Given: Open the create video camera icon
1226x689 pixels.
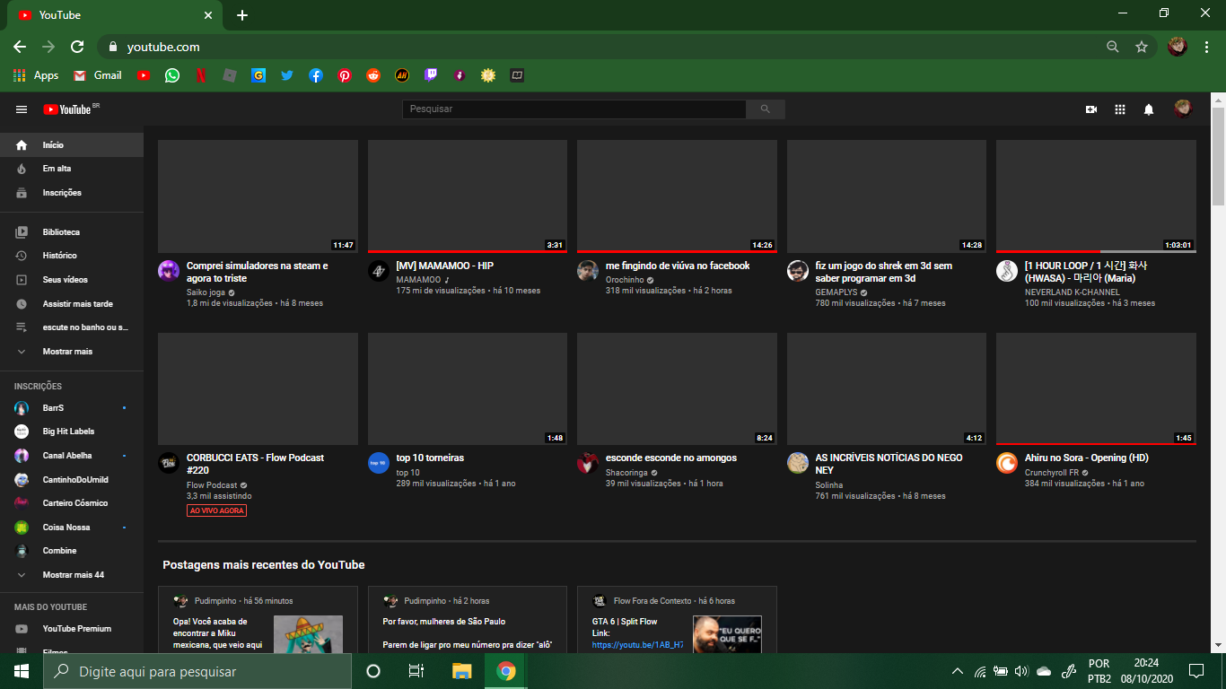Looking at the screenshot, I should pyautogui.click(x=1091, y=109).
